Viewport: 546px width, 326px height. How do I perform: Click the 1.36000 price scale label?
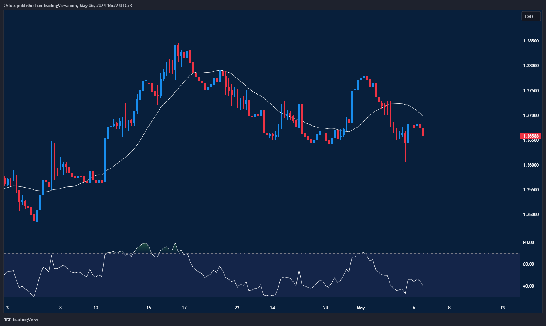click(x=530, y=165)
